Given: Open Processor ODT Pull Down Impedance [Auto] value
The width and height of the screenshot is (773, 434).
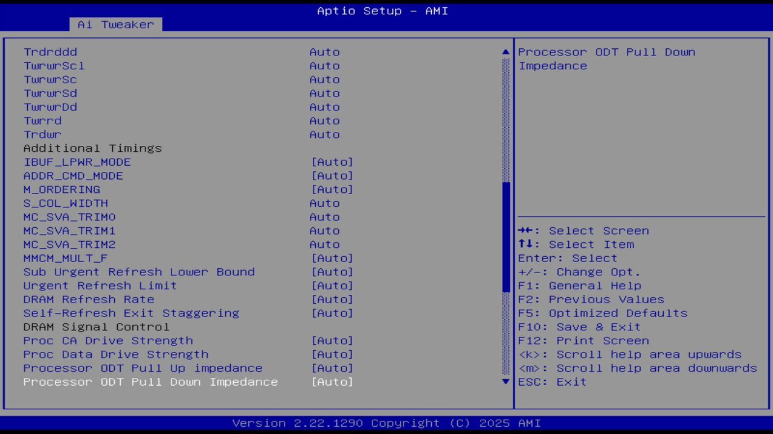Looking at the screenshot, I should [332, 382].
